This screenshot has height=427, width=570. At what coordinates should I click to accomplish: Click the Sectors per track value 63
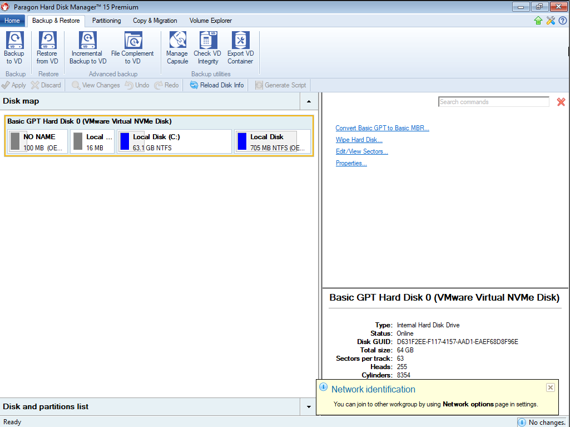point(400,359)
